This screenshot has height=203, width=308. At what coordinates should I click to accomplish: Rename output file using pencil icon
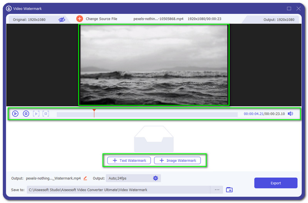(85, 178)
